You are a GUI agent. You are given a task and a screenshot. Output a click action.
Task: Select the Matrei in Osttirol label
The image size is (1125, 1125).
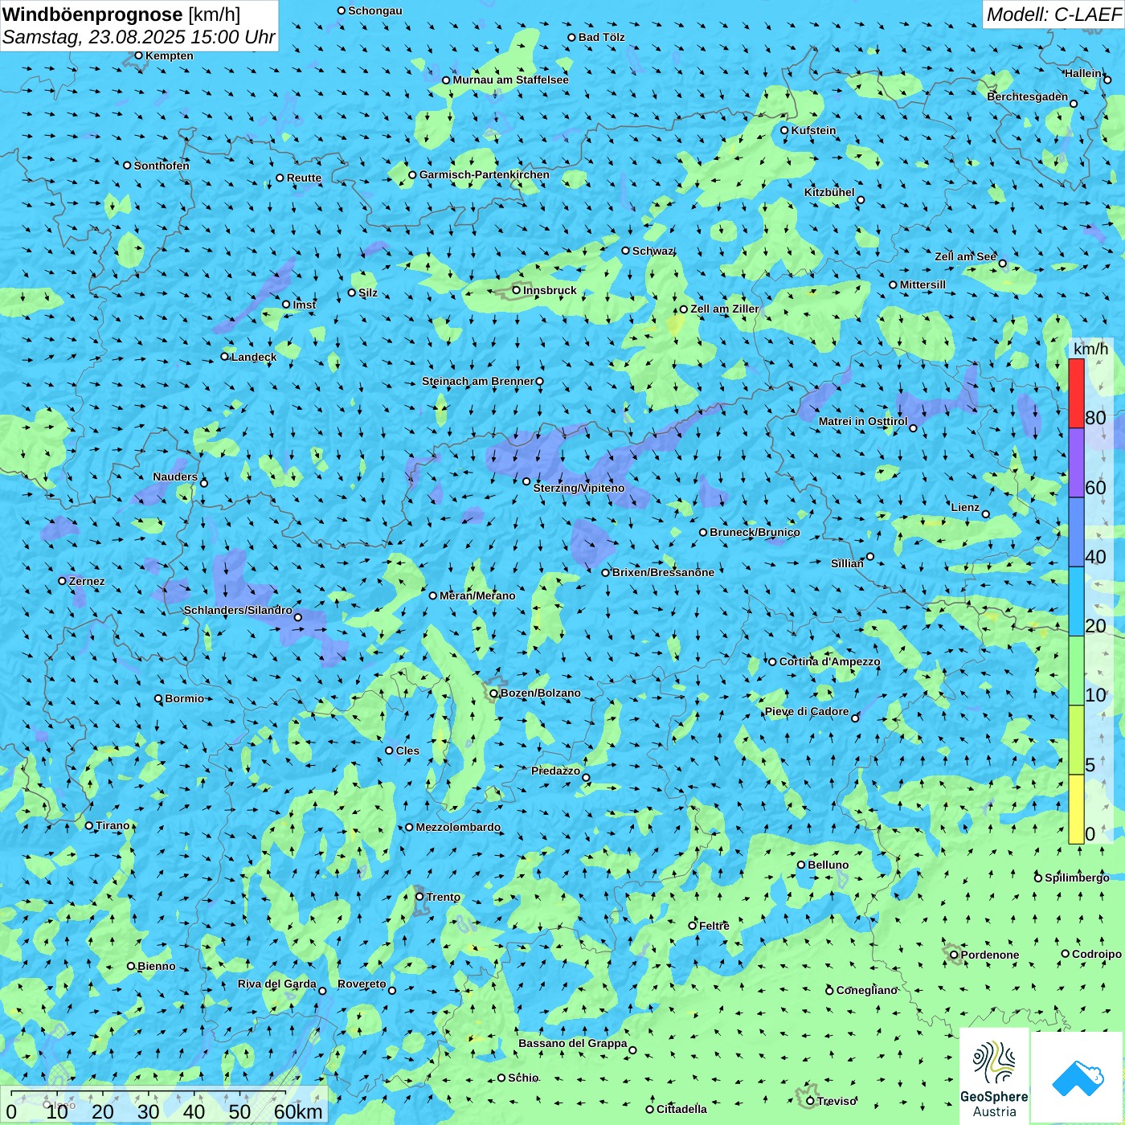[863, 421]
